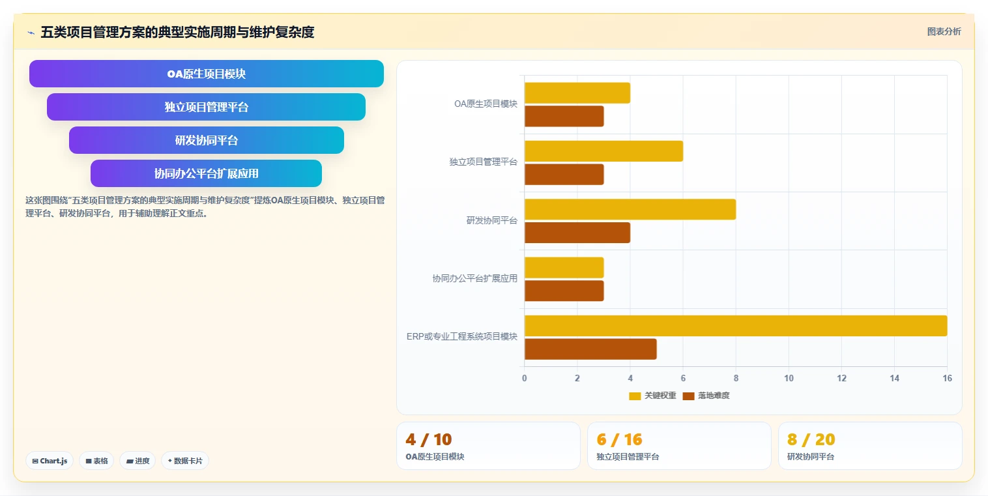The width and height of the screenshot is (988, 496).
Task: Click the description paragraph starting 这张图围绕
Action: 205,207
